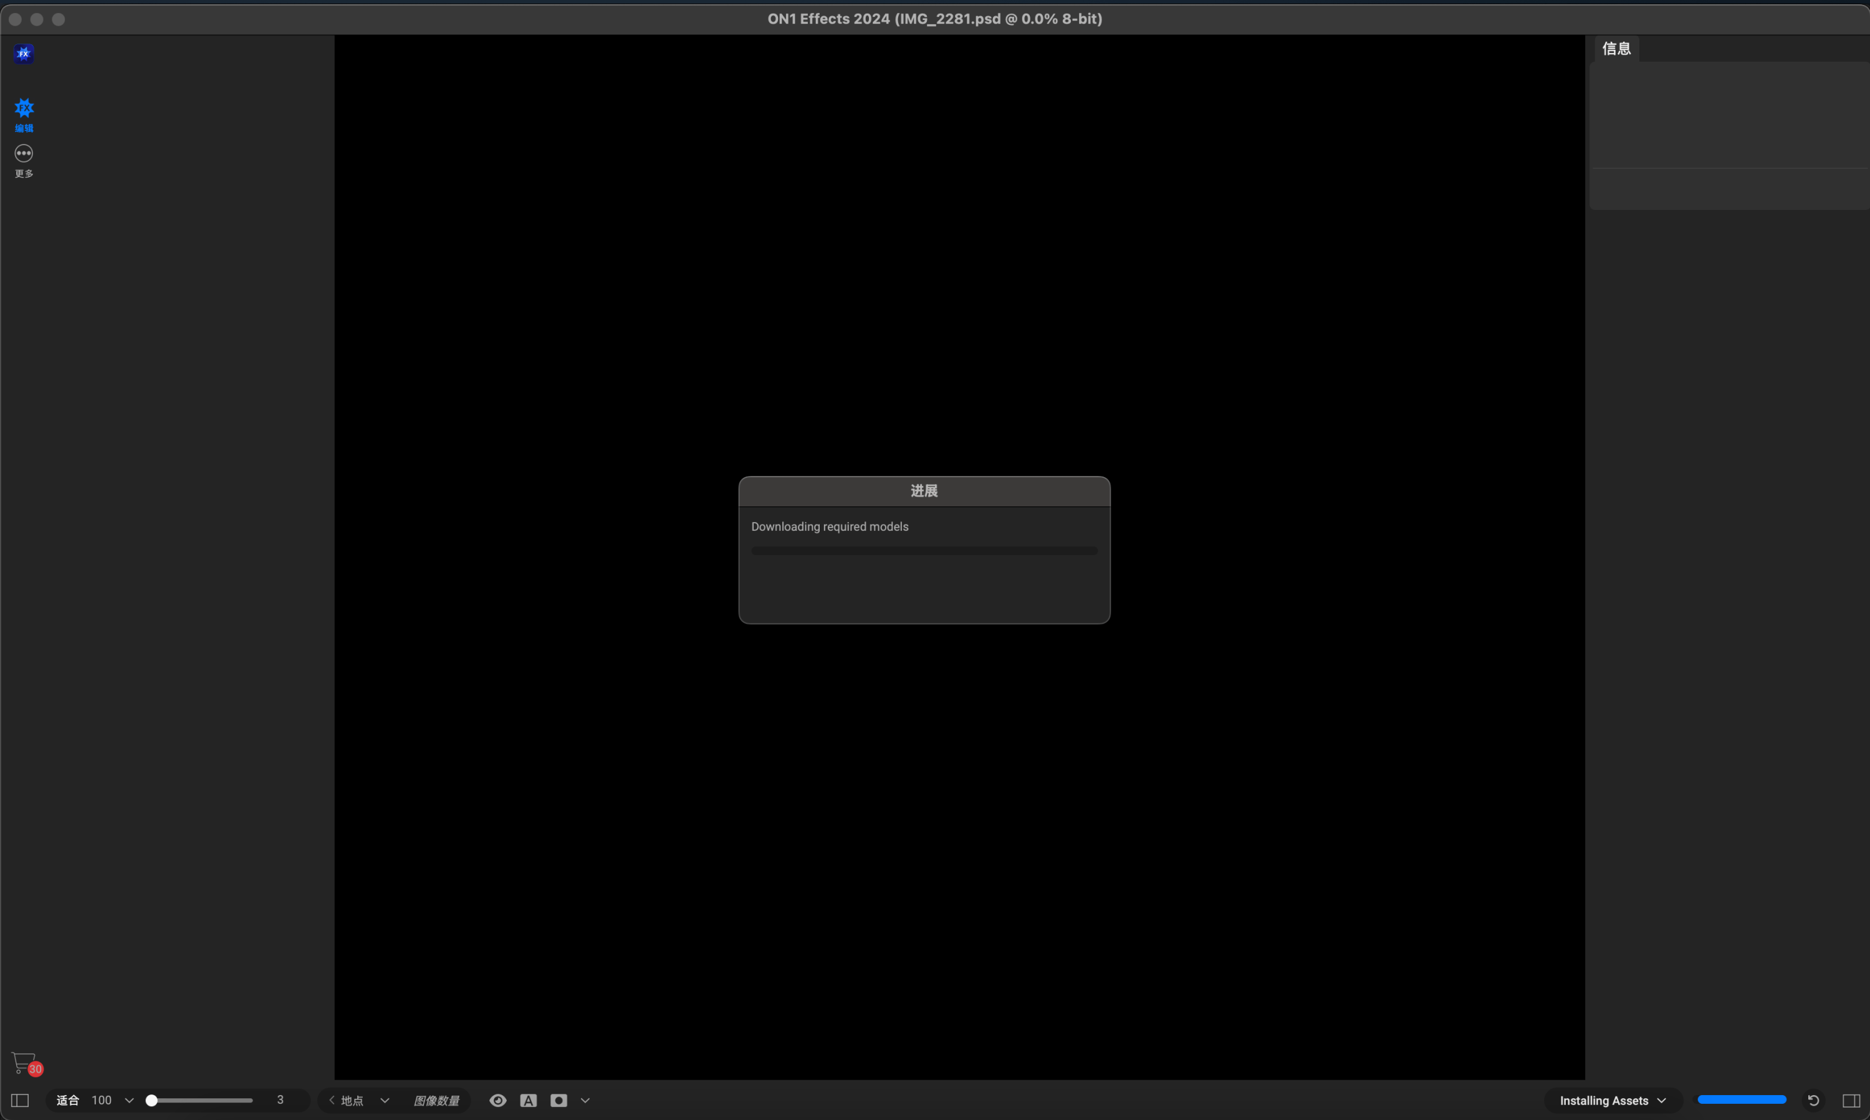
Task: Click the zoom slider handle
Action: 151,1100
